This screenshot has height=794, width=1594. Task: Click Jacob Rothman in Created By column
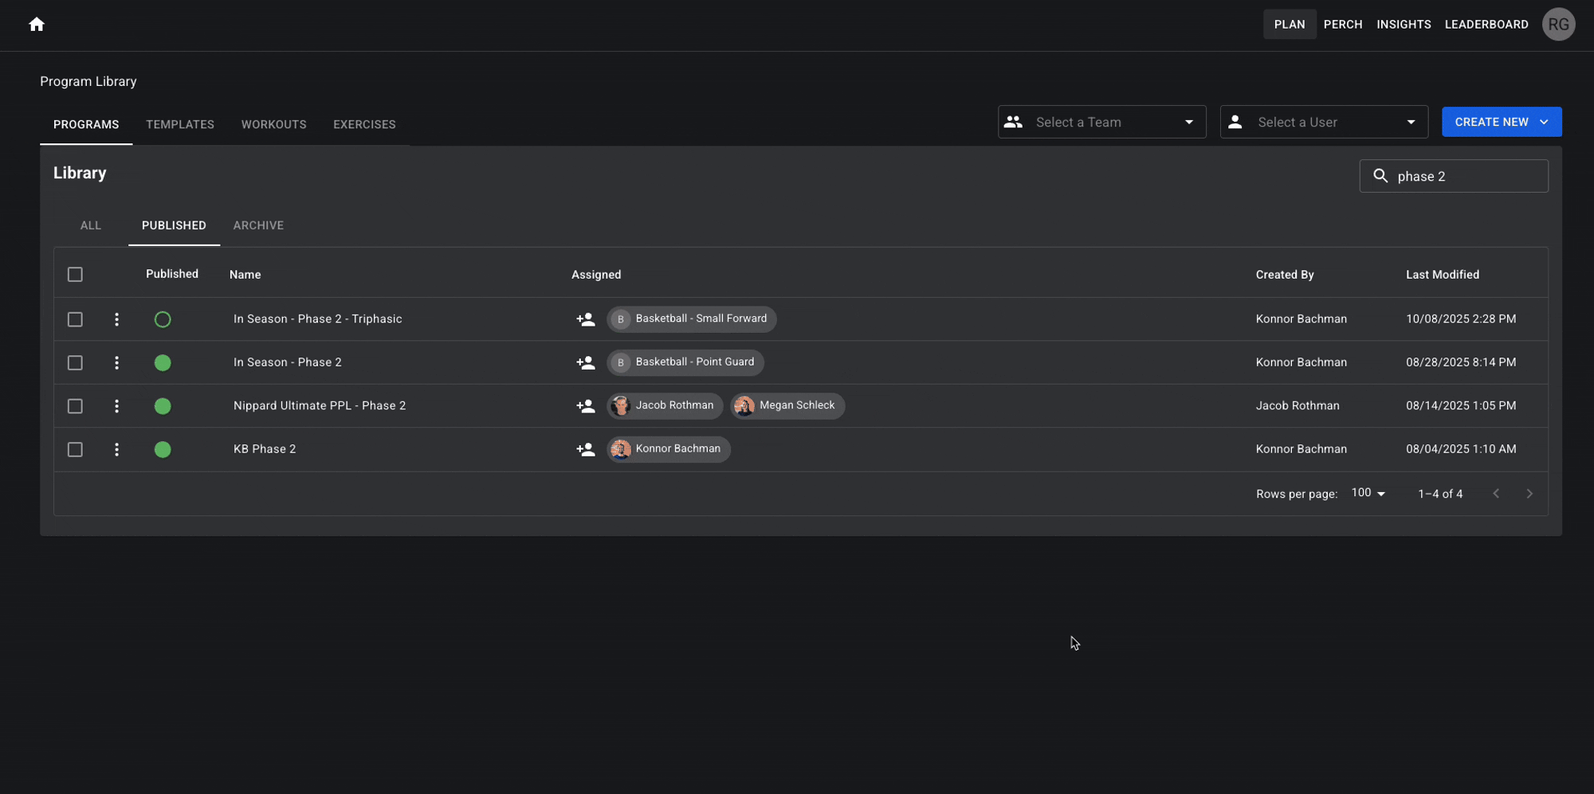click(x=1298, y=405)
